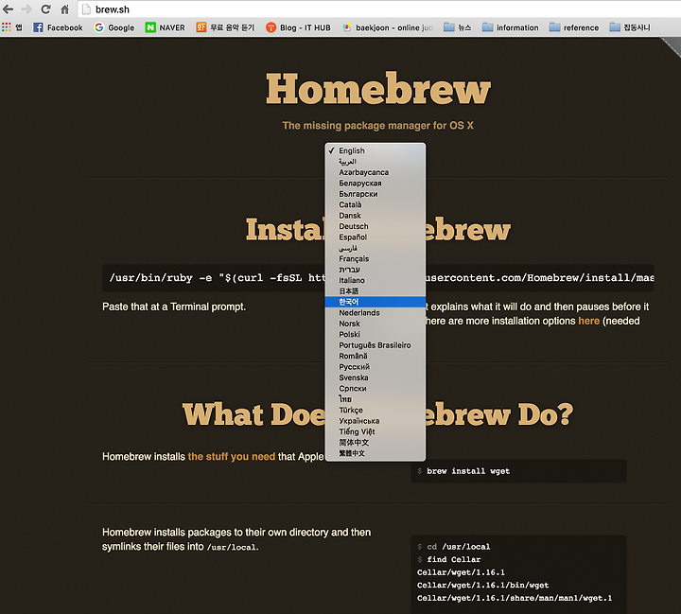This screenshot has width=681, height=614.
Task: Select the Arabic language option
Action: click(x=375, y=162)
